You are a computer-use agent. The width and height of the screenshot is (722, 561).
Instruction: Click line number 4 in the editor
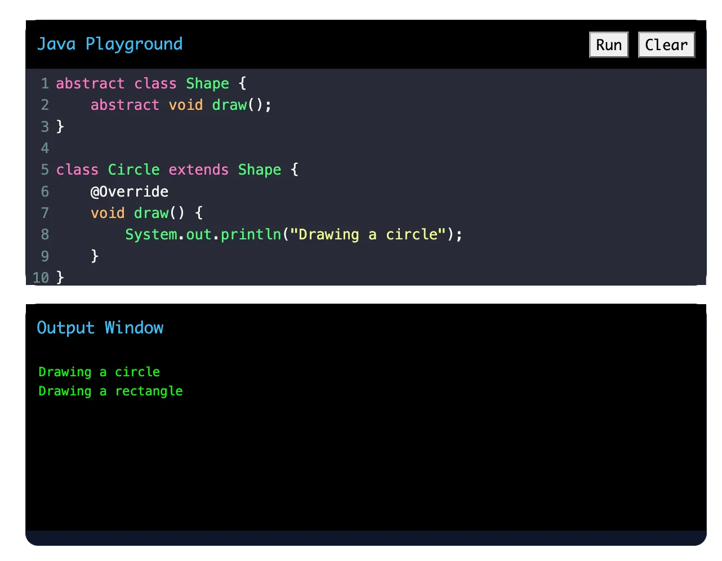(45, 148)
